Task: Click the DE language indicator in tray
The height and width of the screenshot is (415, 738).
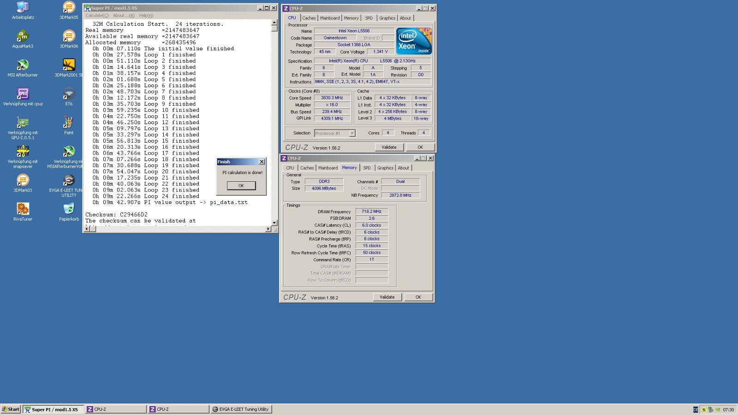Action: (696, 409)
